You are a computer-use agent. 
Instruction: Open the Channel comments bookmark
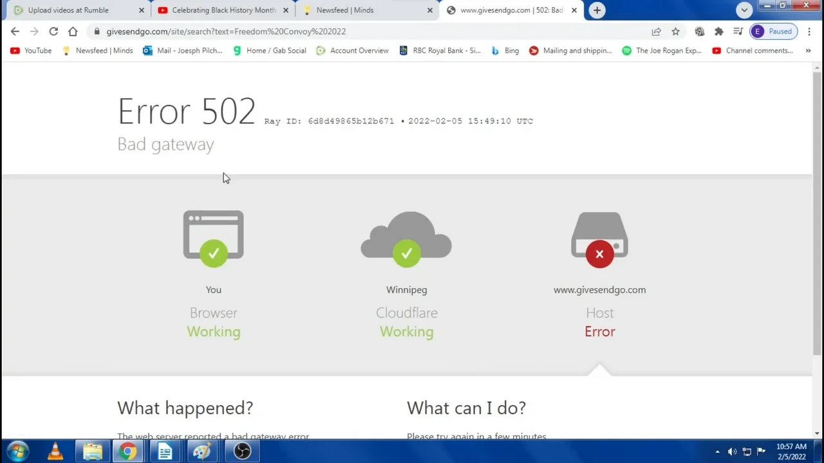[753, 50]
